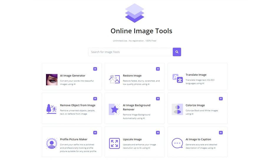Click the Online Image Tools heading
The image size is (280, 162).
coord(141,31)
